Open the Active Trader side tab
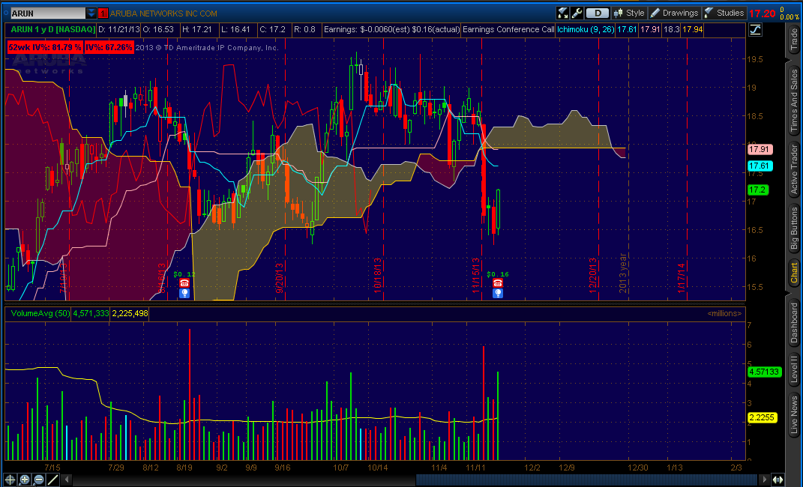 794,169
